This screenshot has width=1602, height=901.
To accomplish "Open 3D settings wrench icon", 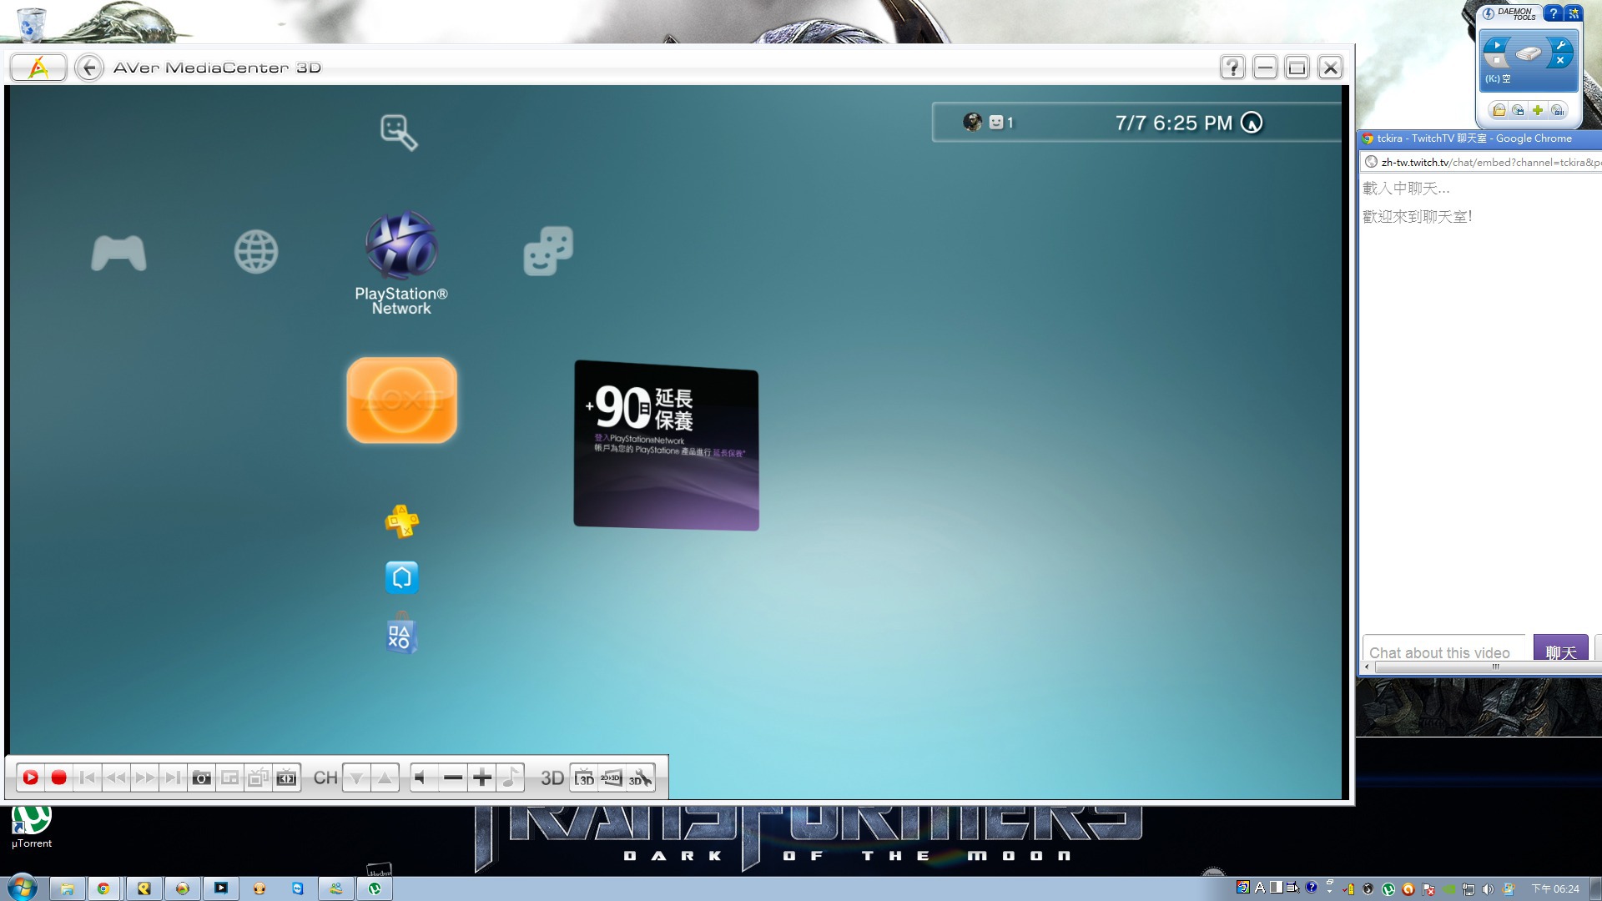I will pyautogui.click(x=640, y=778).
